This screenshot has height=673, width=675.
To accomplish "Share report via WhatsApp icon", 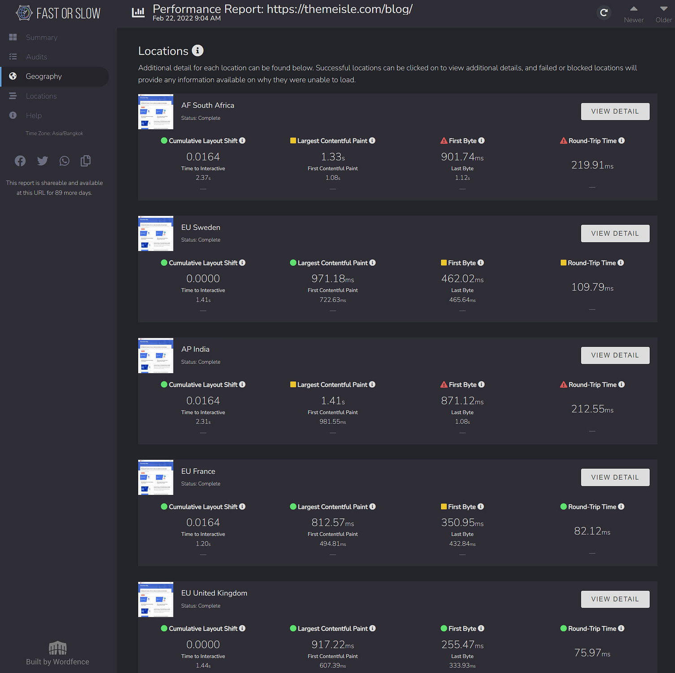I will (x=65, y=161).
